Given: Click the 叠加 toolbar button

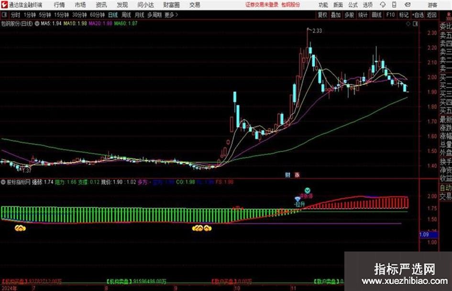Looking at the screenshot, I should click(336, 15).
